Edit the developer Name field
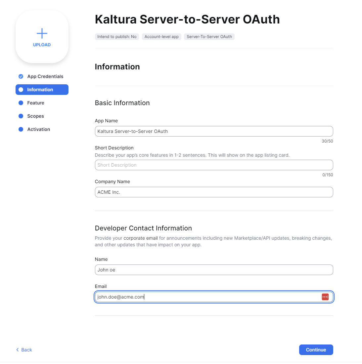 (x=214, y=270)
